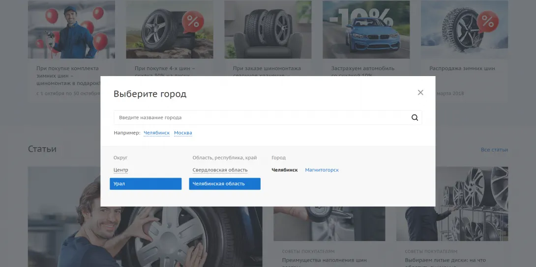The image size is (536, 267).
Task: Open the Все статьи link
Action: click(494, 150)
